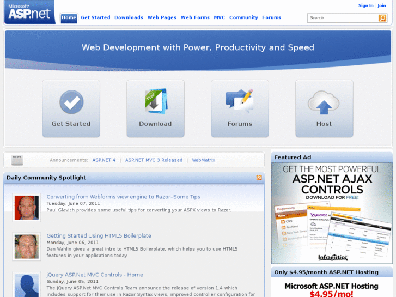
Task: Click the 'Featured Ad' heading
Action: click(293, 157)
